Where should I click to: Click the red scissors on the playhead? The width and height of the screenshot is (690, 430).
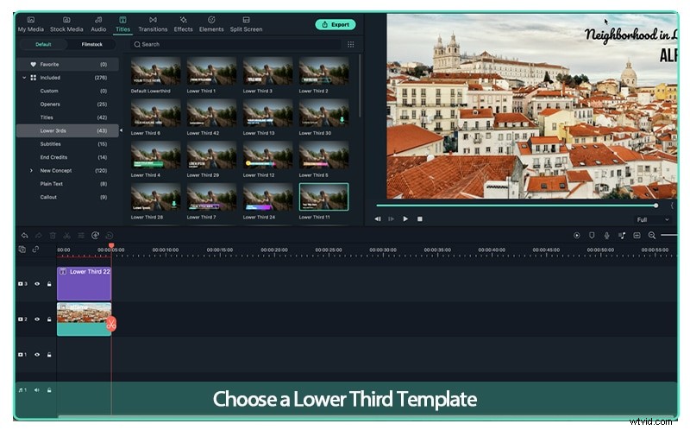(x=111, y=325)
